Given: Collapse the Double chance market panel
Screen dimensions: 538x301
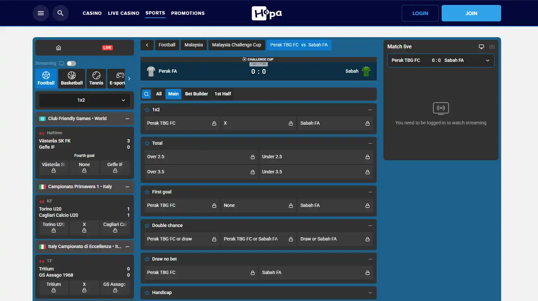Looking at the screenshot, I should pos(370,226).
